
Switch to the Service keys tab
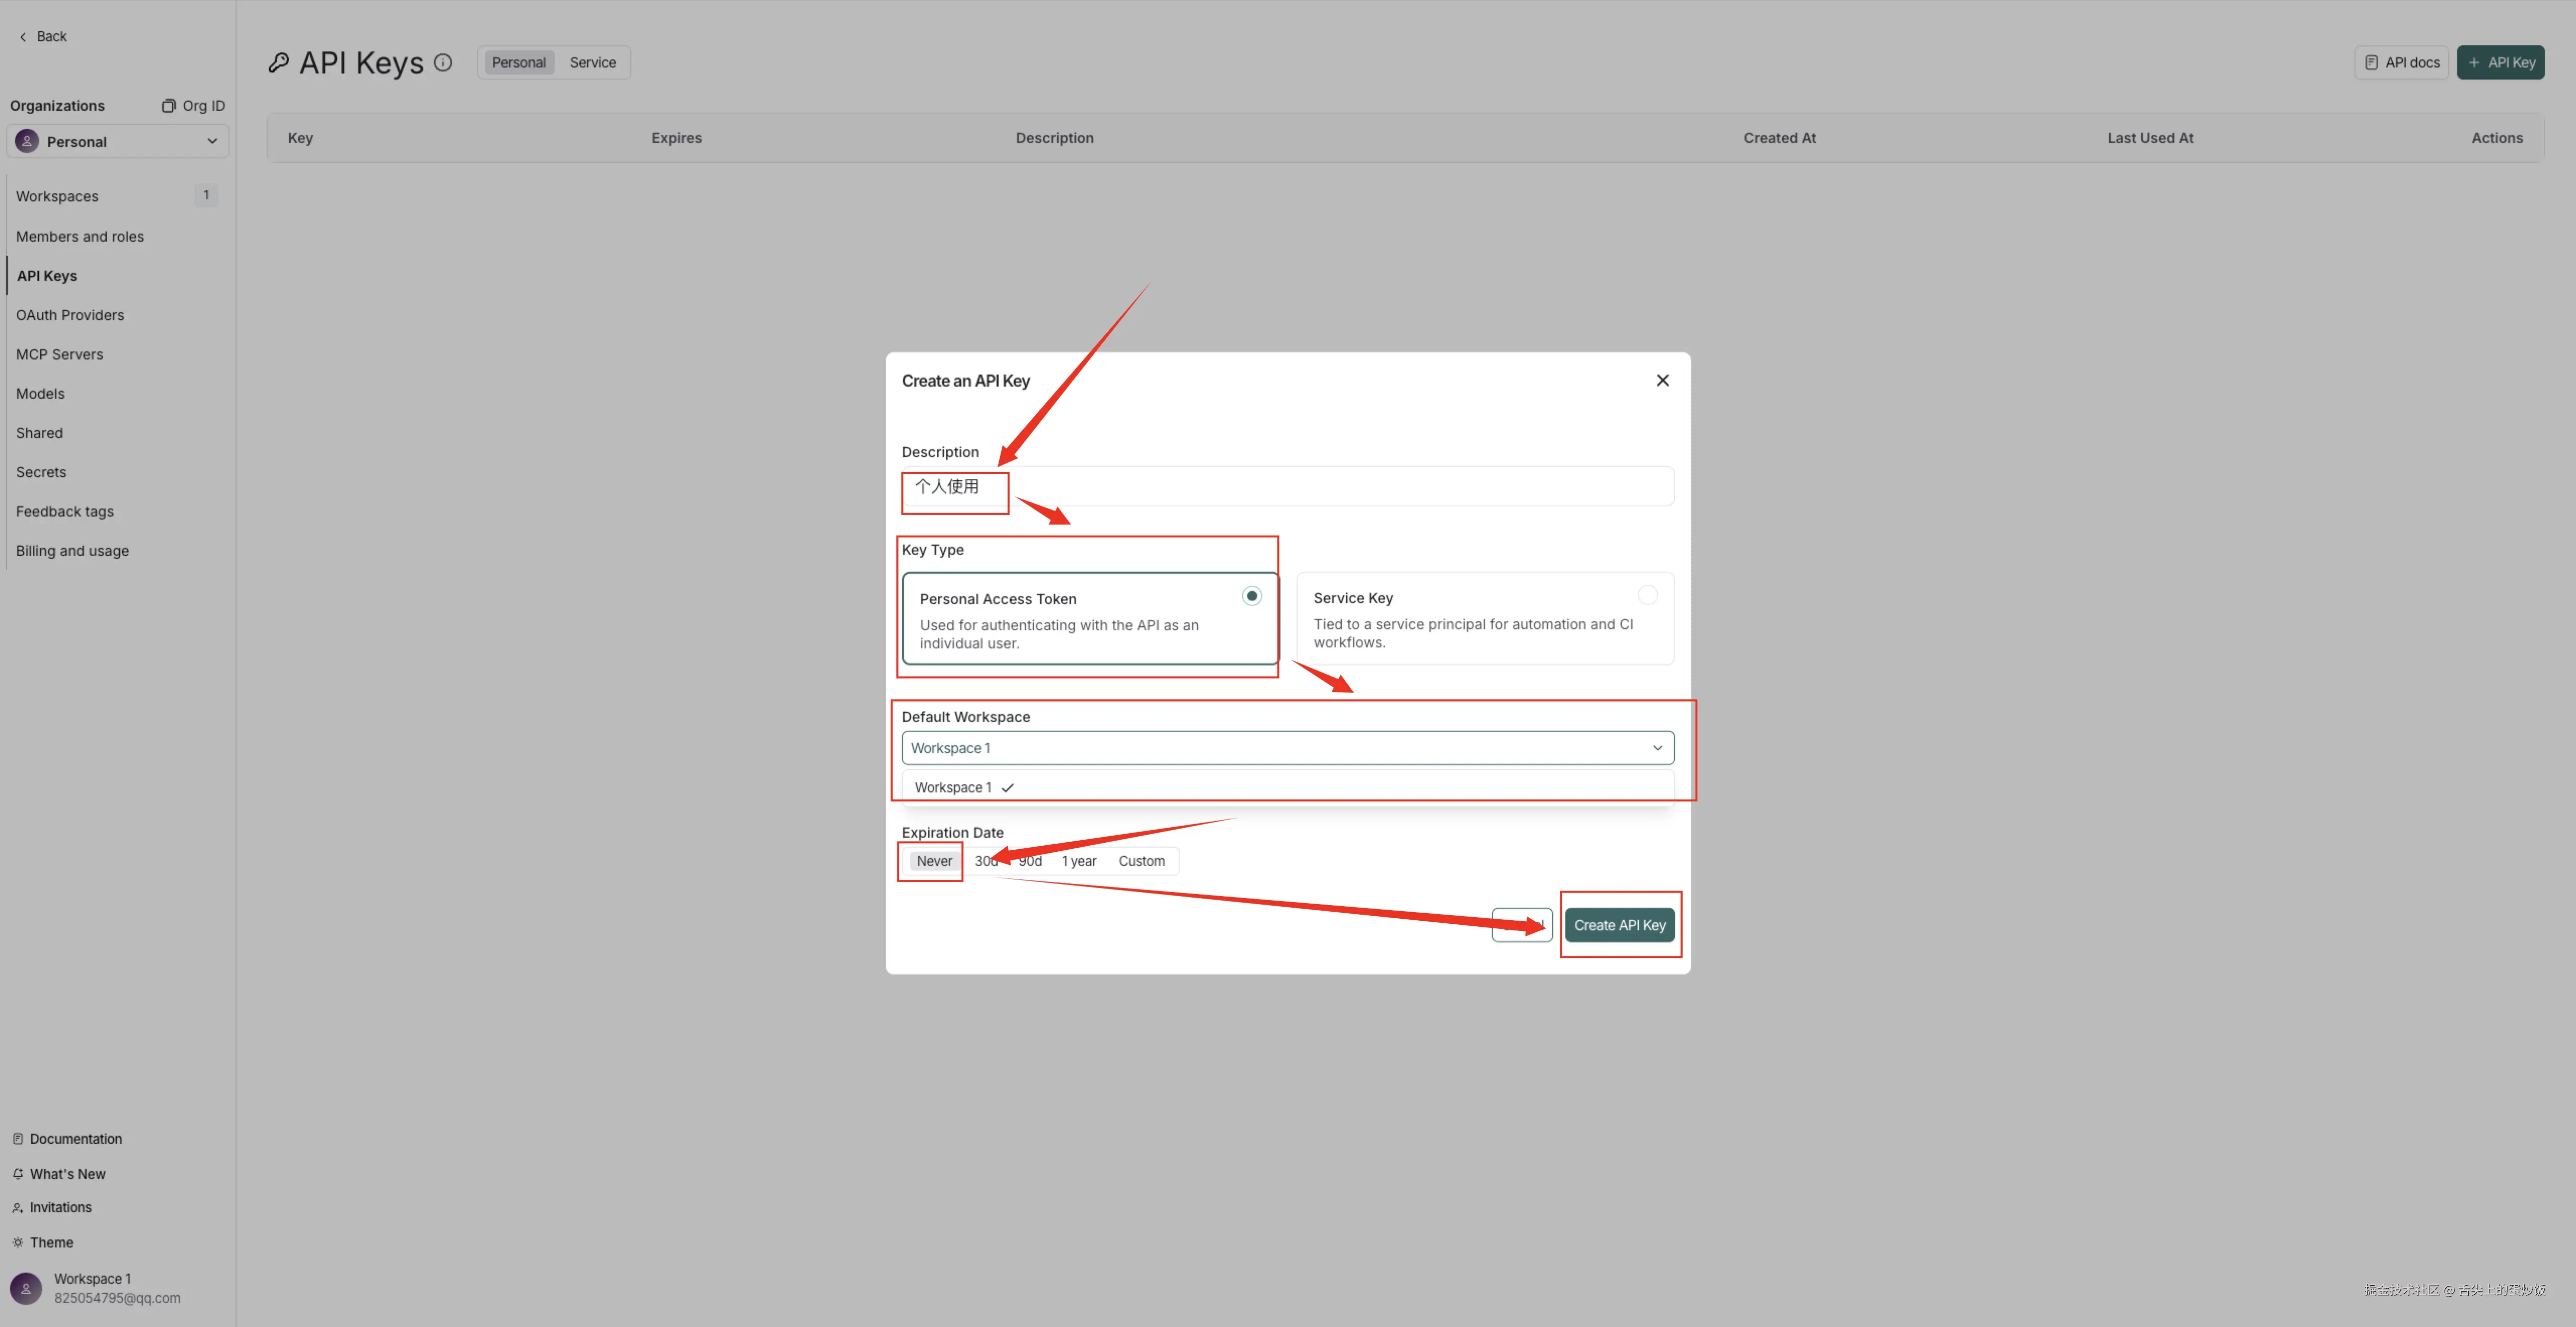592,62
